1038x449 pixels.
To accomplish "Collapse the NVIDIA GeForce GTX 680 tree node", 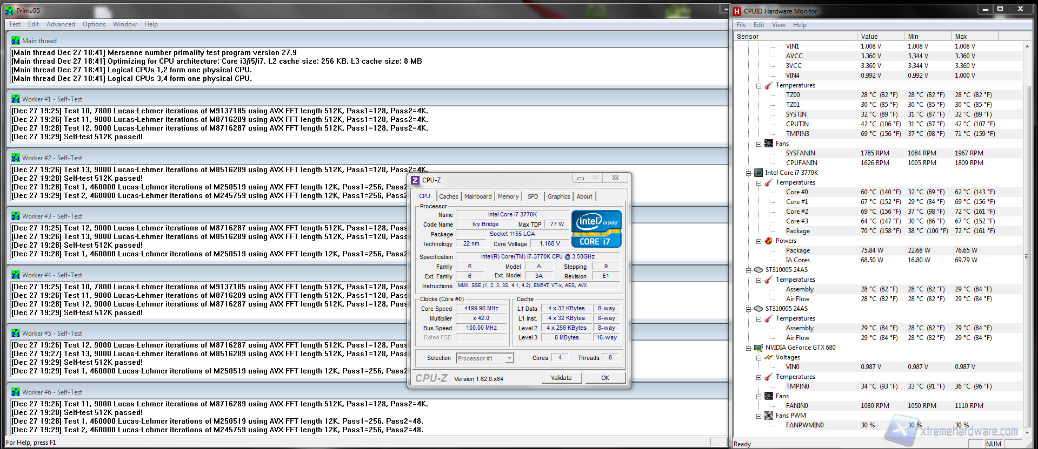I will 749,348.
